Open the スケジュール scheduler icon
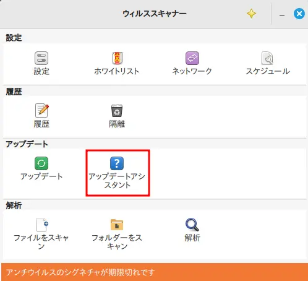Image resolution: width=308 pixels, height=281 pixels. (267, 58)
